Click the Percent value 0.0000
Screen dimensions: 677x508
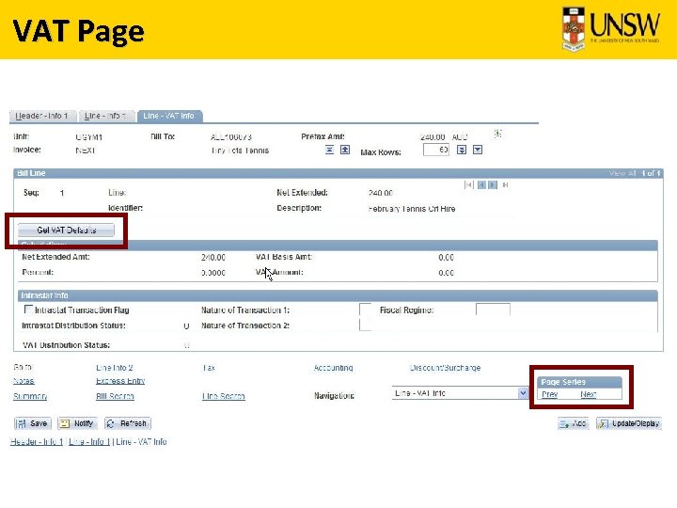tap(213, 273)
